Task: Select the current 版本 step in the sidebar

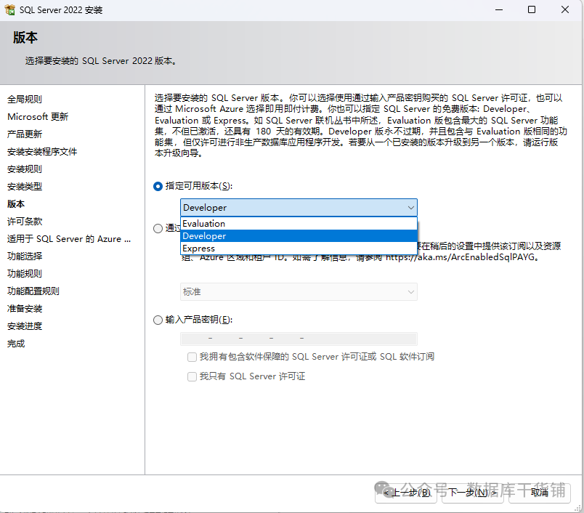Action: point(16,204)
